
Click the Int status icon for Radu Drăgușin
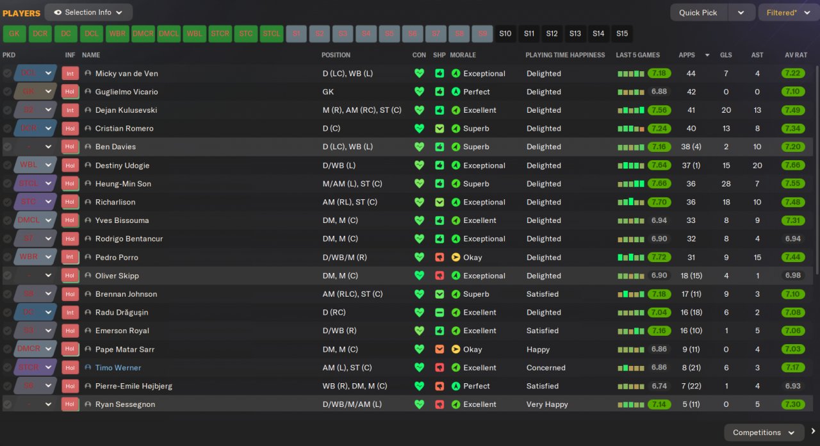pyautogui.click(x=70, y=313)
